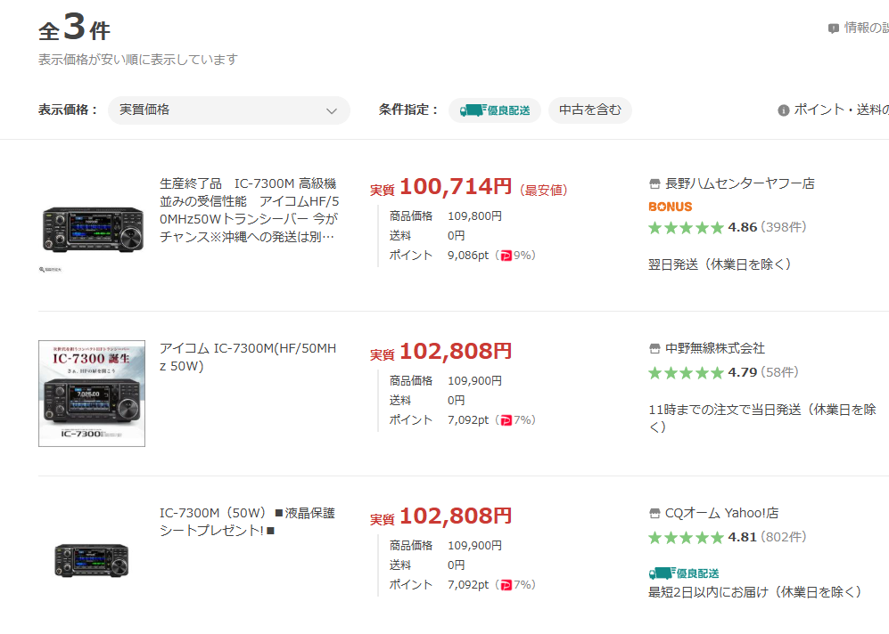Open the IC-7300M（50W）液晶保護シート product link
889x634 pixels.
point(248,522)
